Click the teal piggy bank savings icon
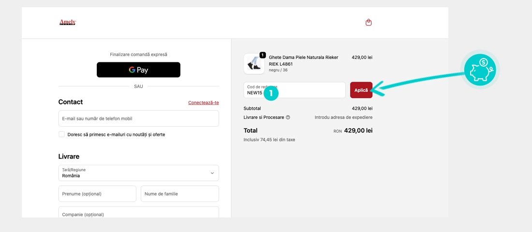532x232 pixels. [479, 70]
